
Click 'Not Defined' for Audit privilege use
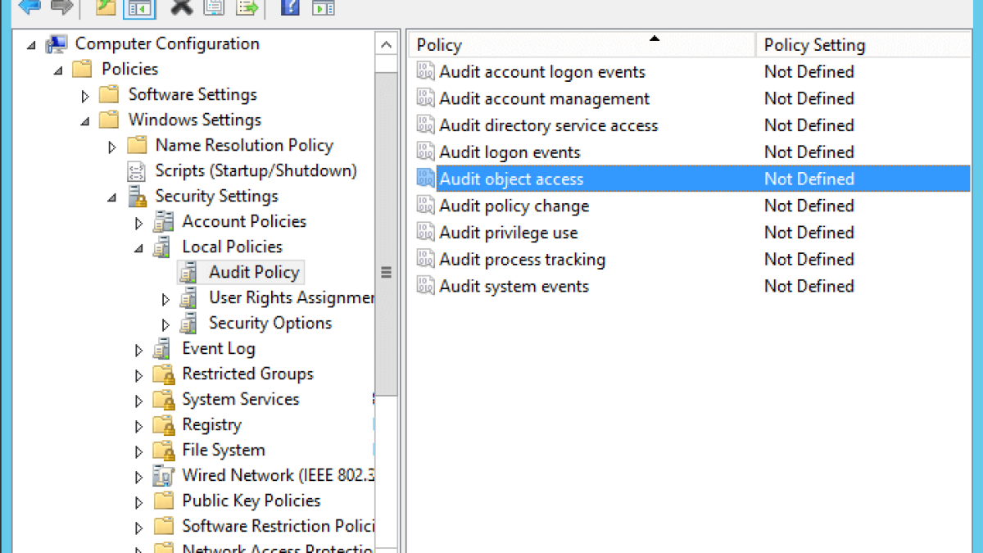point(809,233)
